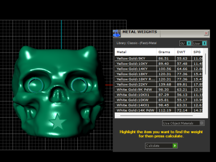Sort by the Grams column header
The image size is (216, 162).
[166, 52]
